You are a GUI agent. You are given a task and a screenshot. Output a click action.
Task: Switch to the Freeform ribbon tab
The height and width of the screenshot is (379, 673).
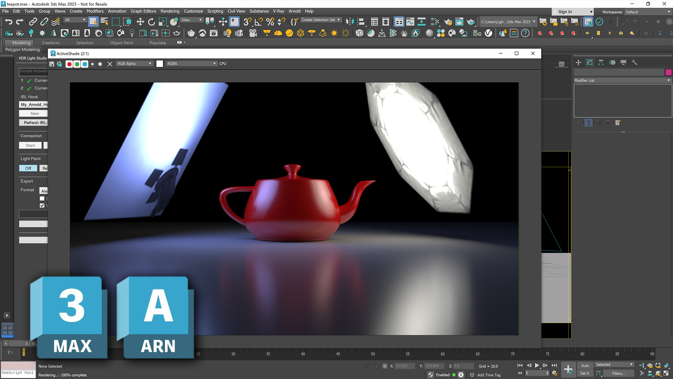51,43
